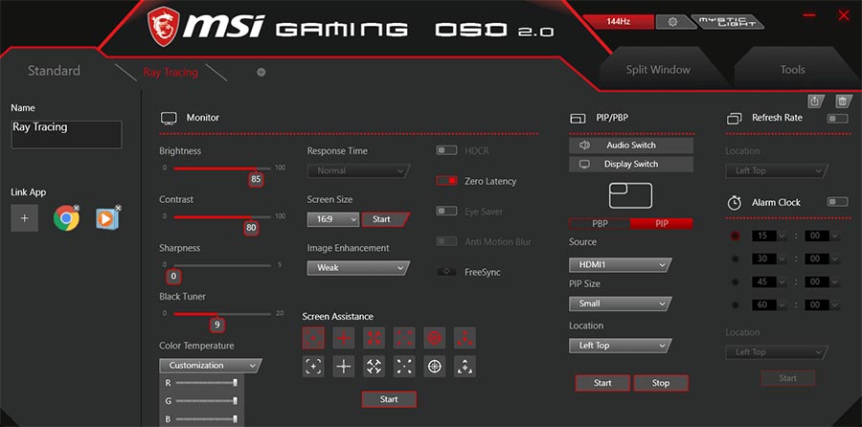Select the white circle target crosshair
862x427 pixels.
point(434,367)
